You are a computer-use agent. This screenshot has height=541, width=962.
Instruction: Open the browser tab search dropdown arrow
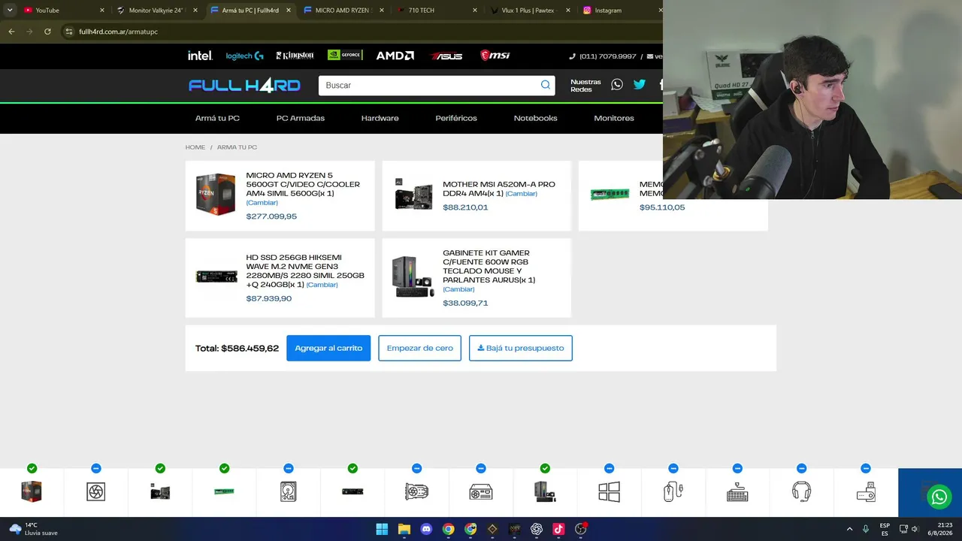click(10, 11)
